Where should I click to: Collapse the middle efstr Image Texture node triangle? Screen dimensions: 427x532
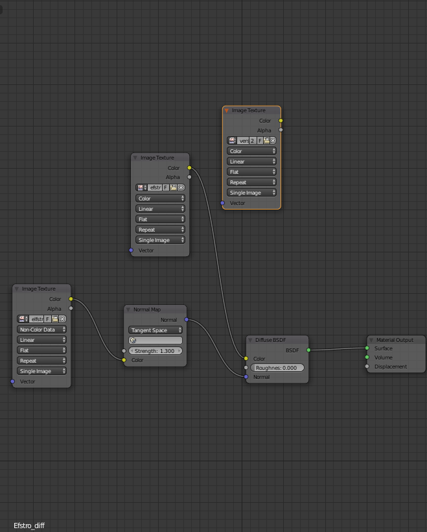click(135, 158)
